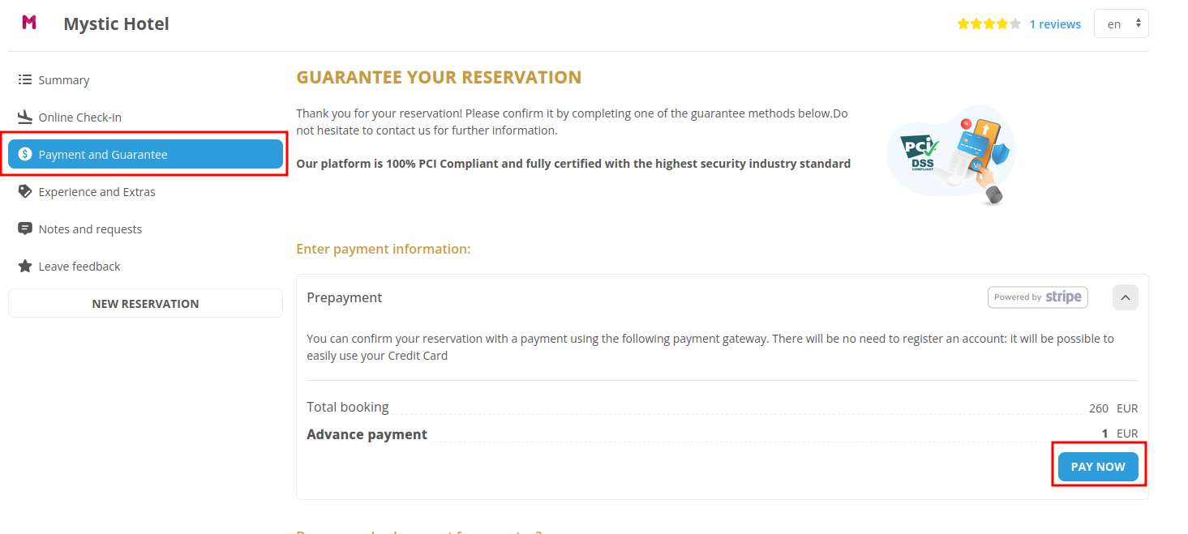Image resolution: width=1188 pixels, height=534 pixels.
Task: Click the Summary list icon in sidebar
Action: [24, 79]
